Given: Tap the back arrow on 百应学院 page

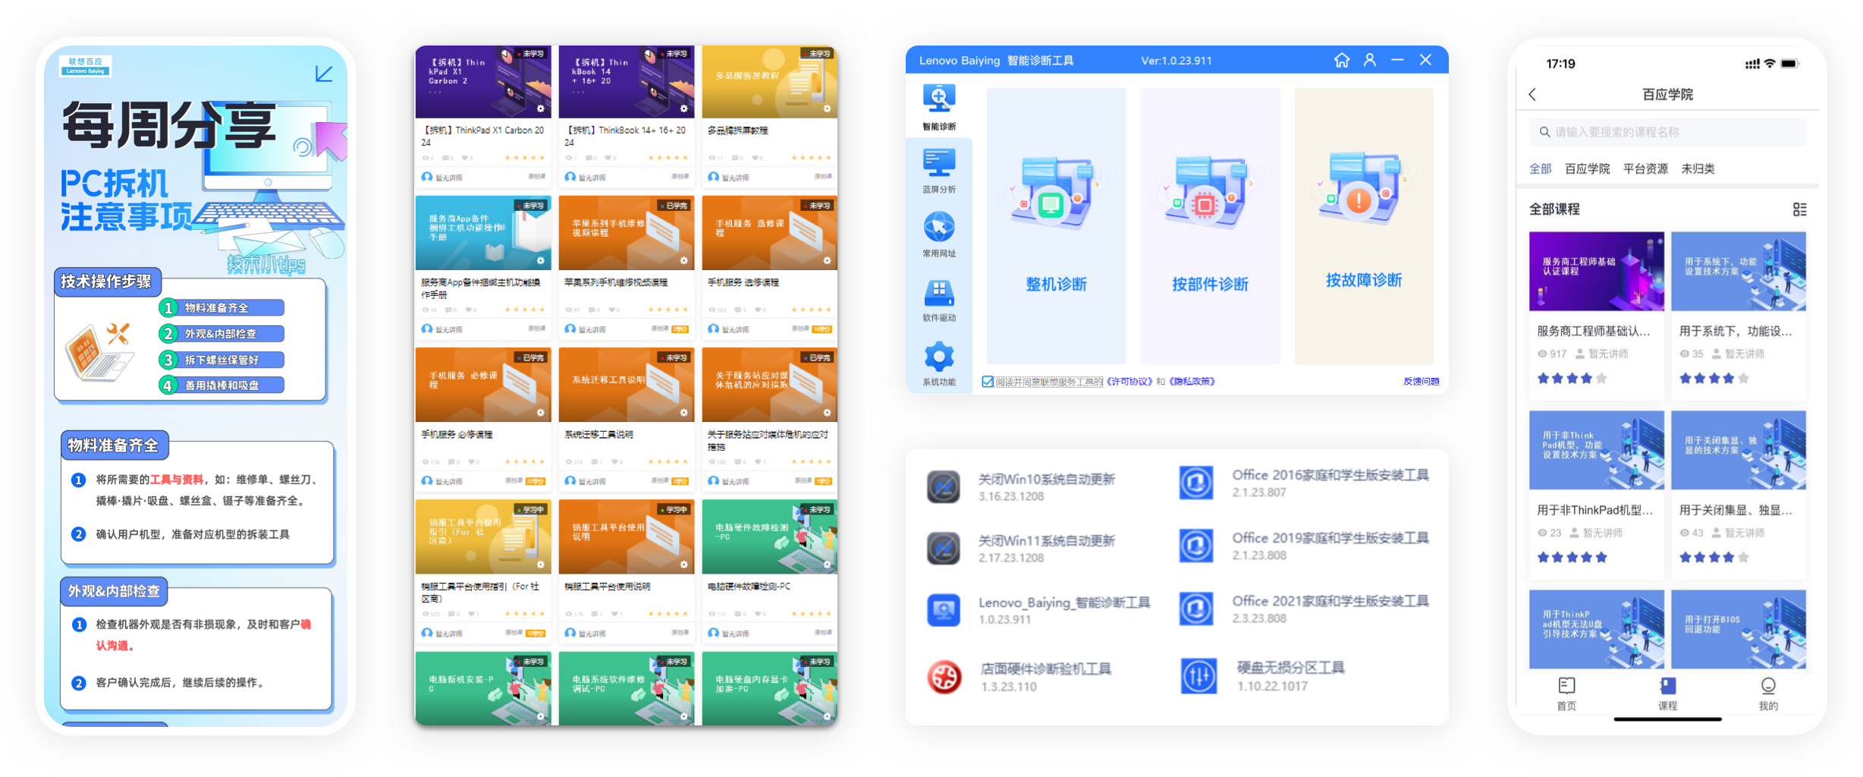Looking at the screenshot, I should coord(1532,94).
